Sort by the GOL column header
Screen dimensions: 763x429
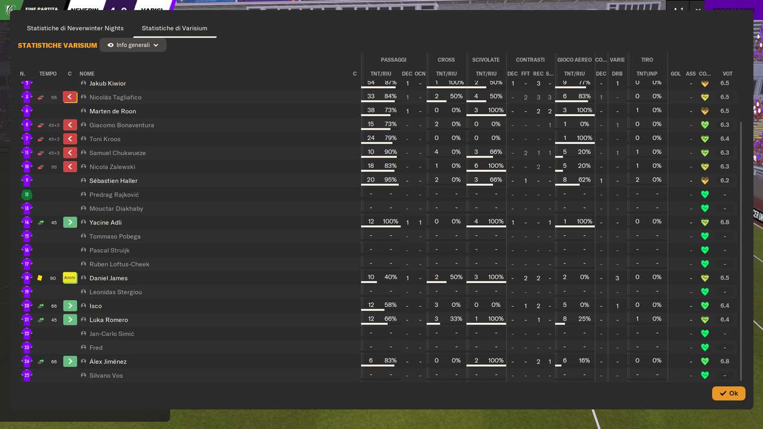(x=675, y=74)
